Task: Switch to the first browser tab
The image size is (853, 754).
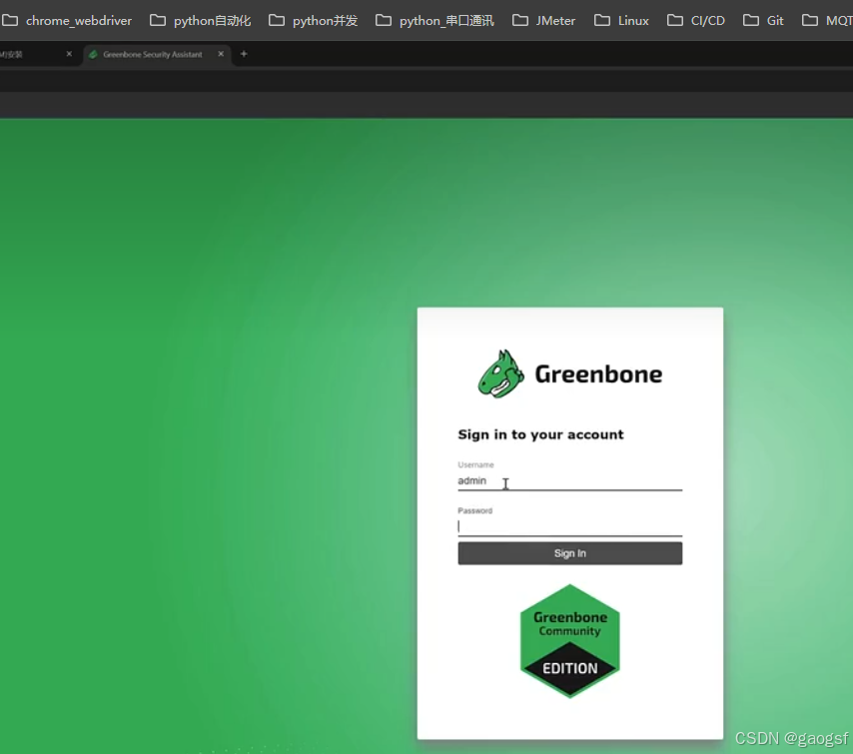Action: click(x=33, y=54)
